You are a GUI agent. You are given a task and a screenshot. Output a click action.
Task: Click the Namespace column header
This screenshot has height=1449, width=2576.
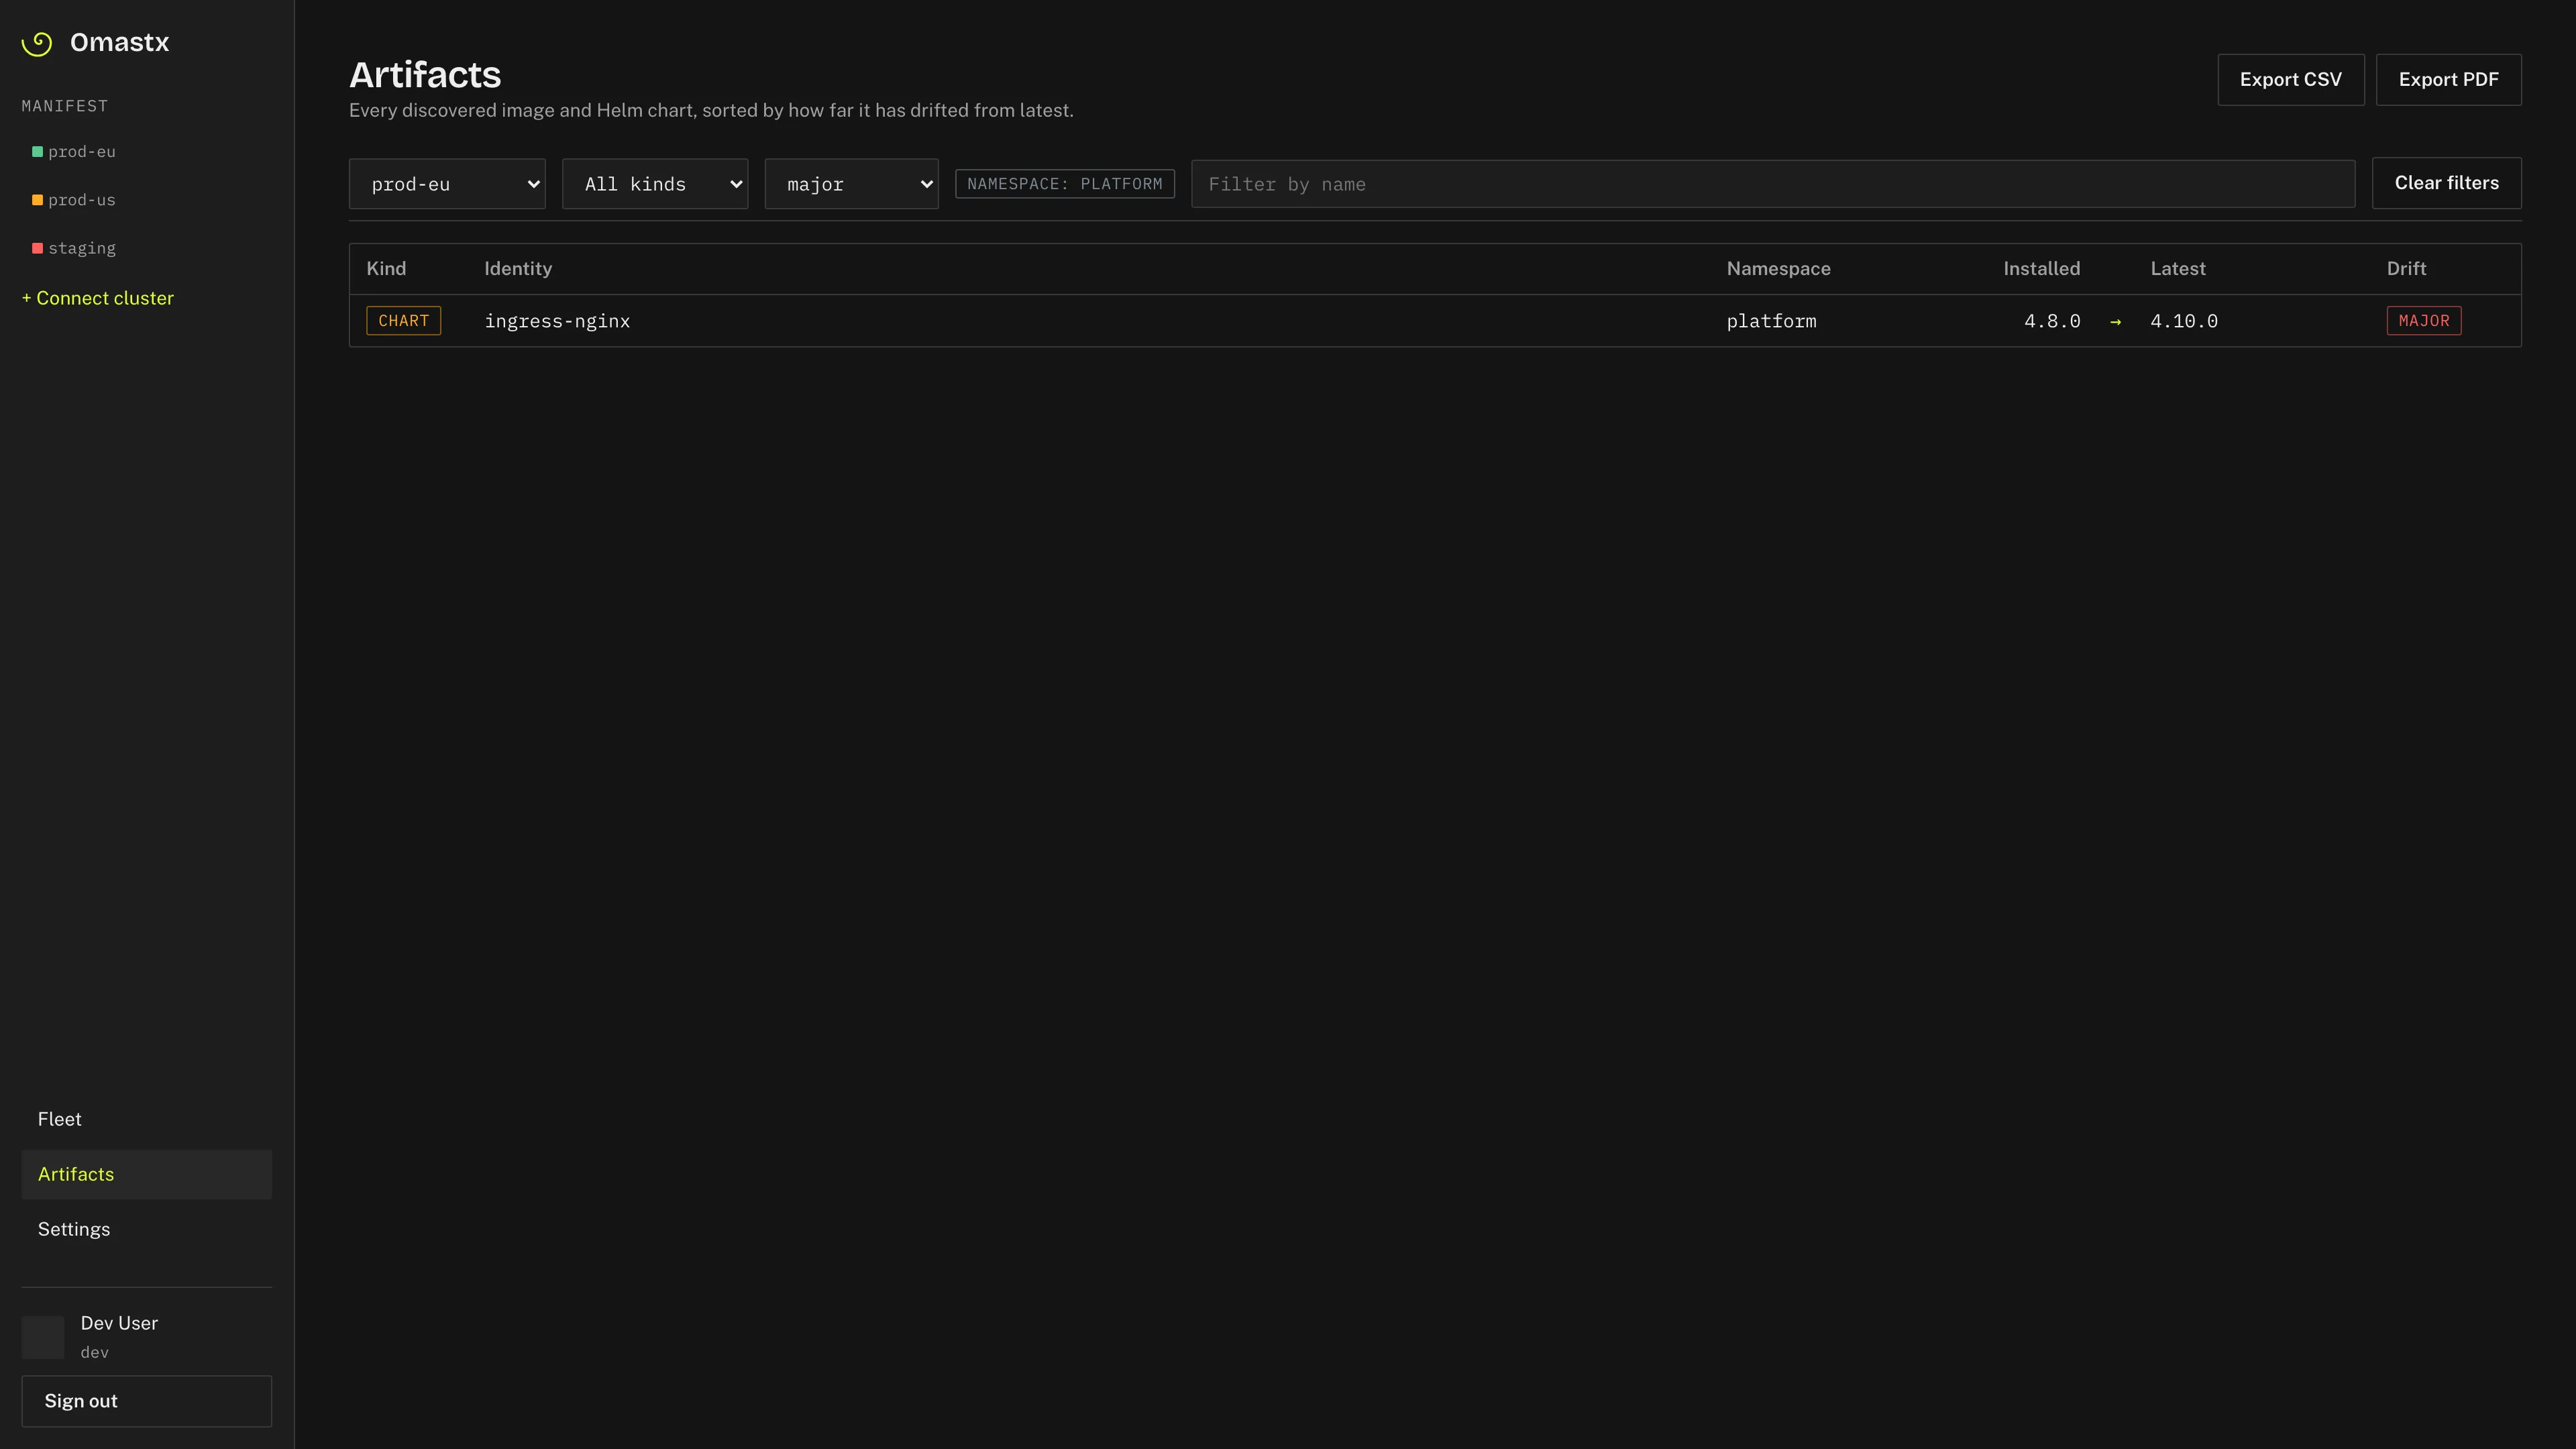(1778, 269)
